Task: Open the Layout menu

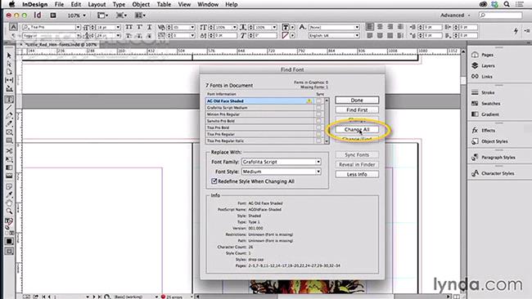Action: pyautogui.click(x=97, y=4)
